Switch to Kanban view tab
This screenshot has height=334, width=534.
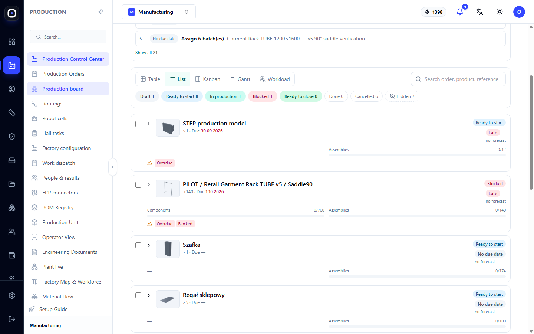208,79
